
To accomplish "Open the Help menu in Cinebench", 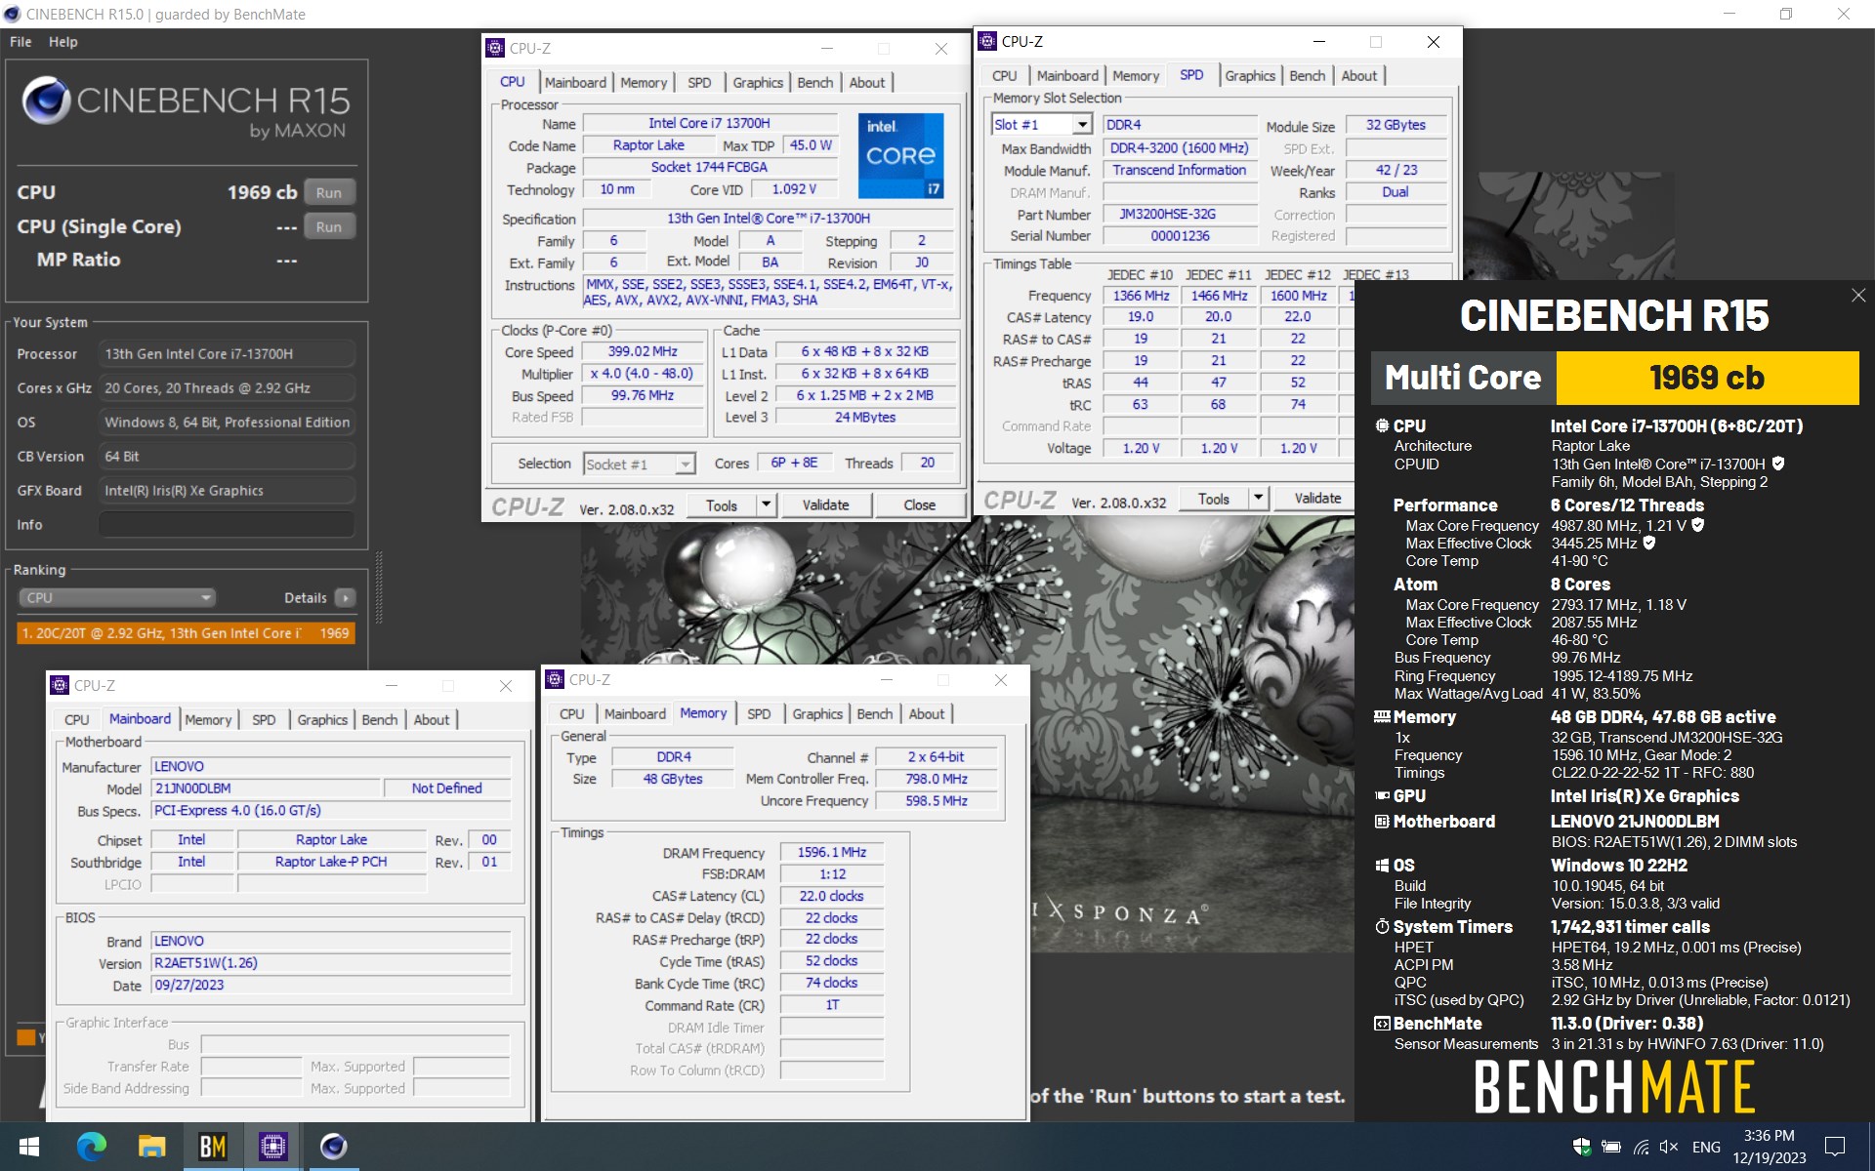I will tap(63, 42).
